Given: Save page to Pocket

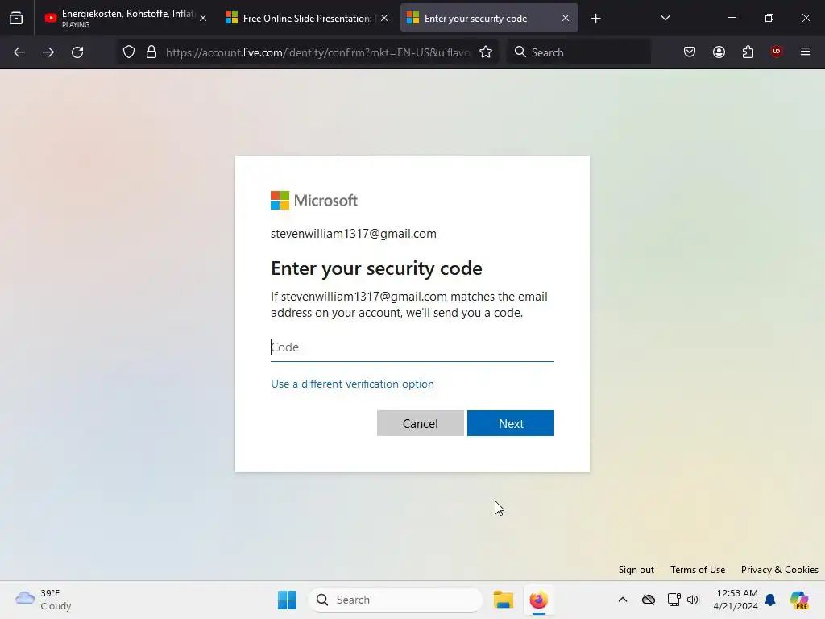Looking at the screenshot, I should tap(690, 52).
